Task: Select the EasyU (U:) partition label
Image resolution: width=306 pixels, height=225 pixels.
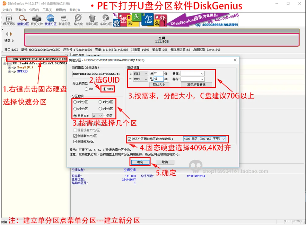Action: (25, 68)
